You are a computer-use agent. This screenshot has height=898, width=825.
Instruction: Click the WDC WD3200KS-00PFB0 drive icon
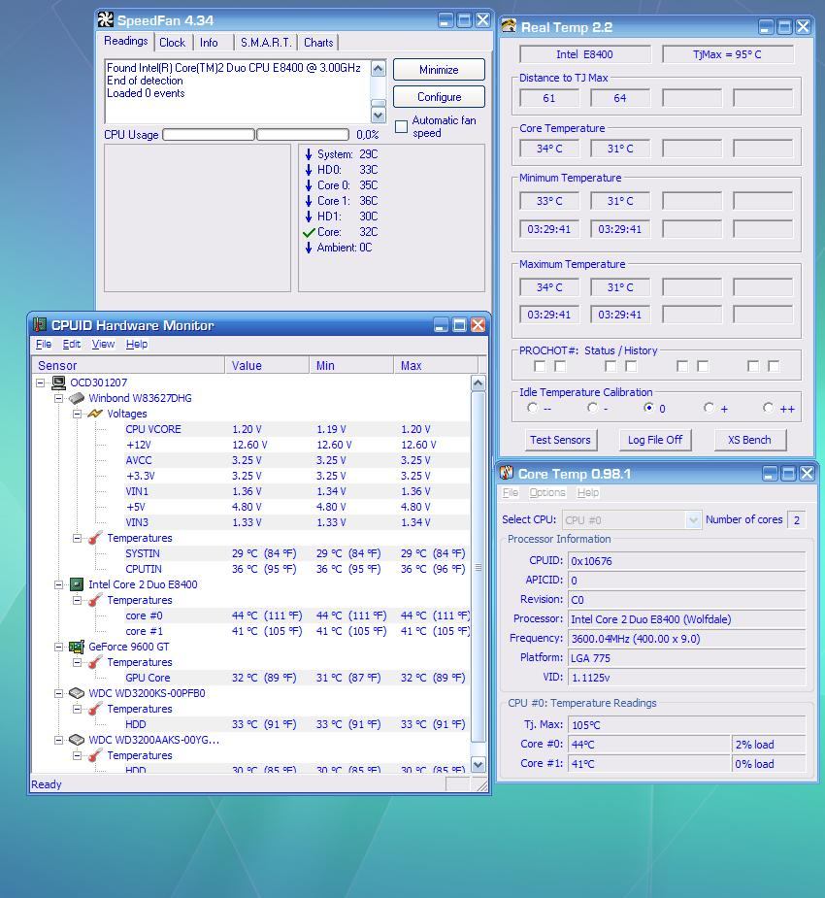point(77,693)
